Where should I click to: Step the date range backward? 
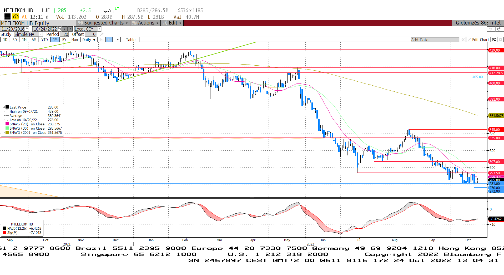[x=64, y=29]
